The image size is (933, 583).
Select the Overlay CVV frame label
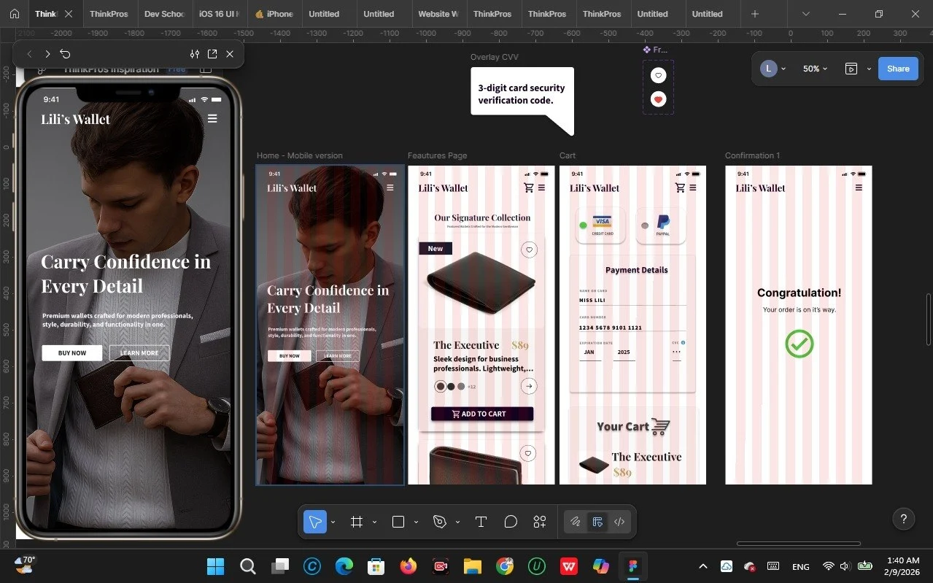495,57
